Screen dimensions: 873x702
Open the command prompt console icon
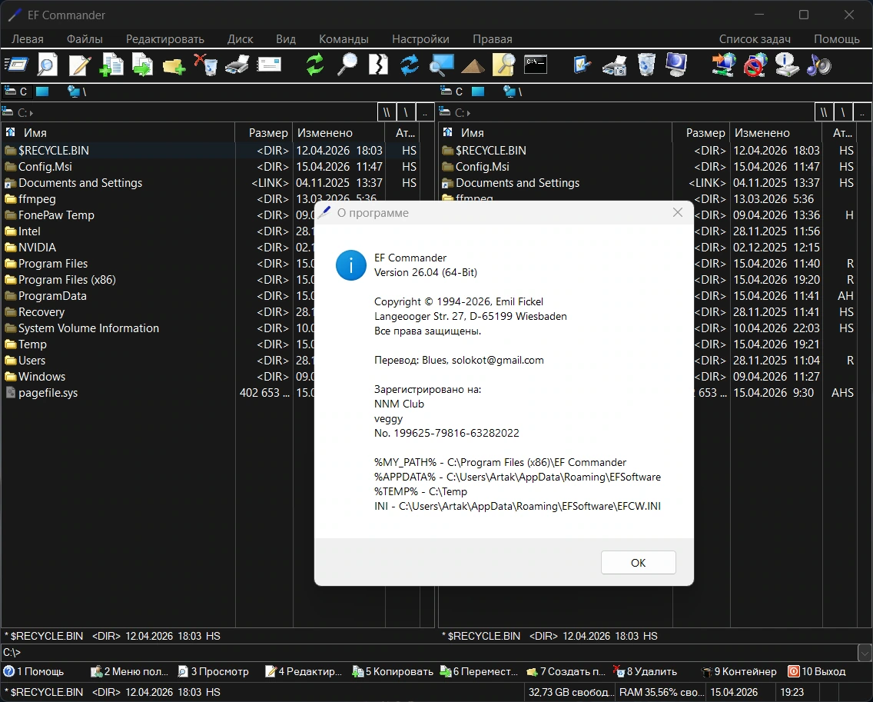(x=536, y=65)
